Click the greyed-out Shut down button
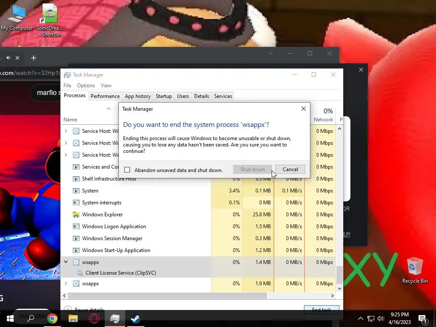The height and width of the screenshot is (327, 436). 252,169
